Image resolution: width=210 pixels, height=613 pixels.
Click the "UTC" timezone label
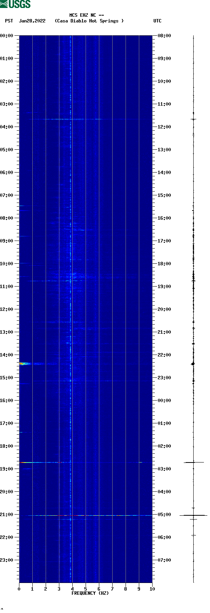(x=157, y=21)
